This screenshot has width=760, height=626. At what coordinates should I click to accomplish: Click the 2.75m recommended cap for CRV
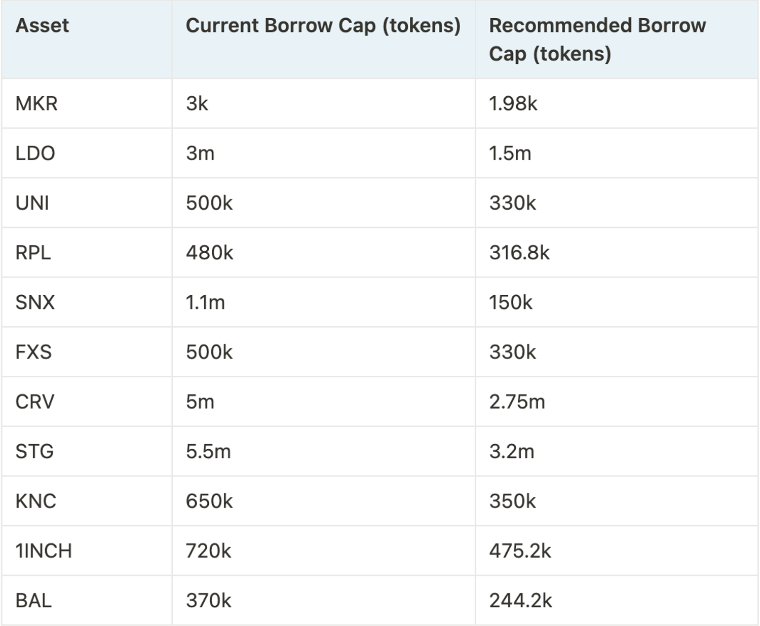point(517,401)
